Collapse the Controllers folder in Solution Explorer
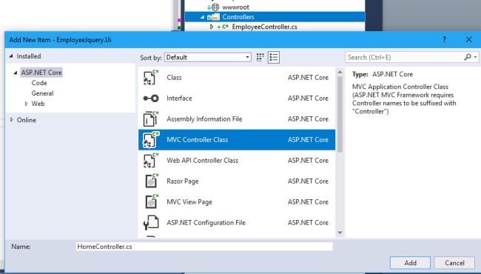Image resolution: width=481 pixels, height=274 pixels. pos(202,17)
